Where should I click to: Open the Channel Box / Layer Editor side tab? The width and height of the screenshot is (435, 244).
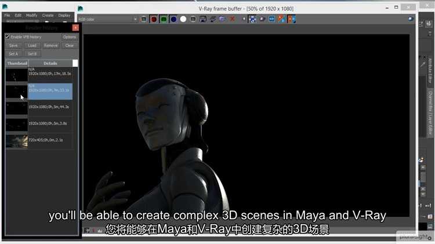click(430, 112)
